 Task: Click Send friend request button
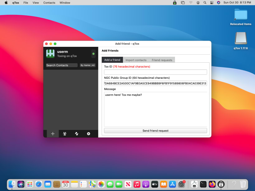click(x=155, y=131)
